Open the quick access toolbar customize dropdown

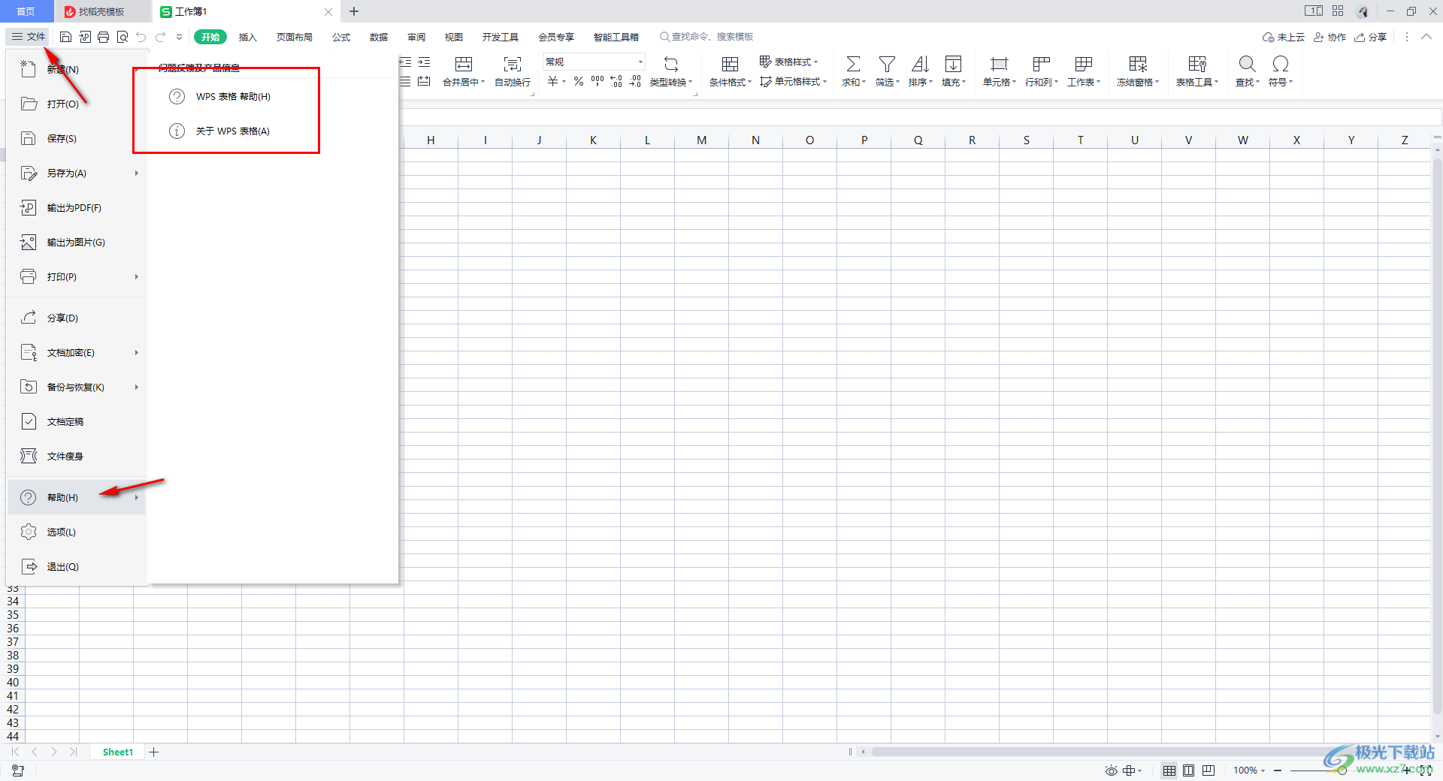[179, 37]
